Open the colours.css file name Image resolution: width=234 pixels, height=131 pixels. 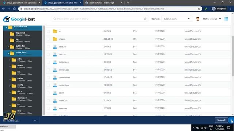click(x=64, y=70)
